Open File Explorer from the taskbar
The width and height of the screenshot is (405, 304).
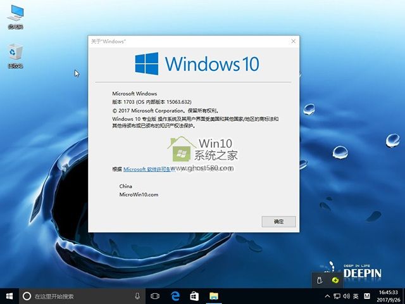[x=214, y=296]
